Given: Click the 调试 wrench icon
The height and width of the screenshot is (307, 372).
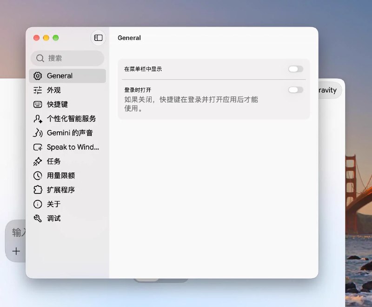Looking at the screenshot, I should pyautogui.click(x=38, y=218).
